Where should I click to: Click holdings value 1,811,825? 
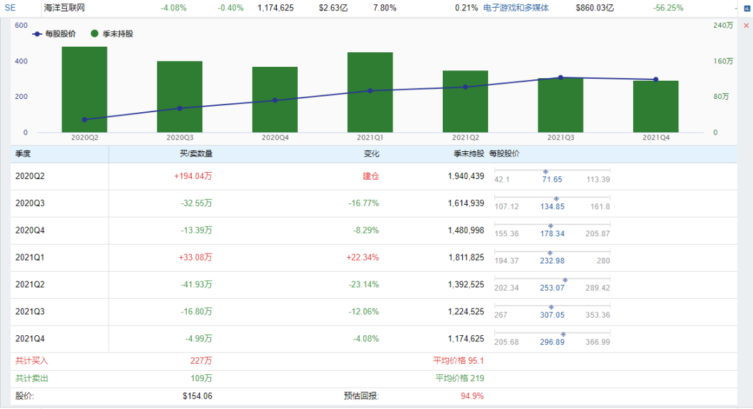coord(466,257)
